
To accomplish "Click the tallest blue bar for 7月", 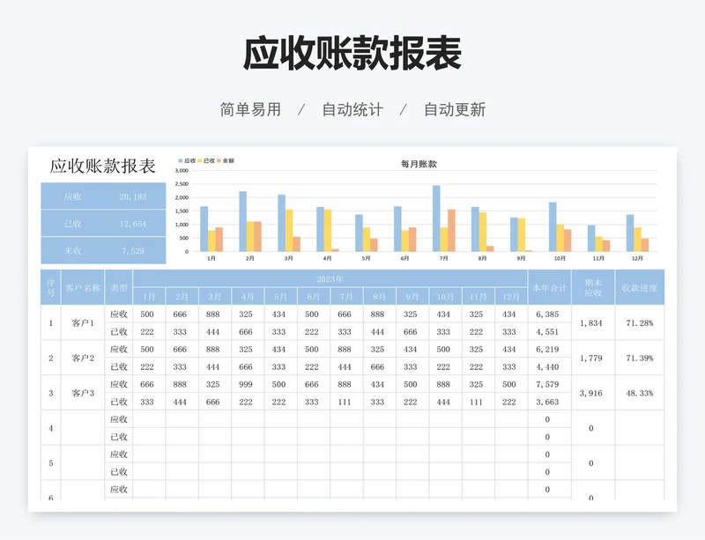I will (x=436, y=218).
